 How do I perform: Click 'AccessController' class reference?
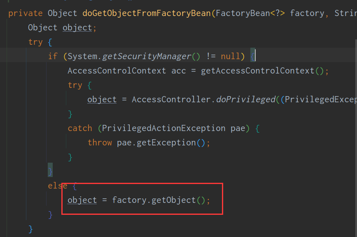[171, 99]
